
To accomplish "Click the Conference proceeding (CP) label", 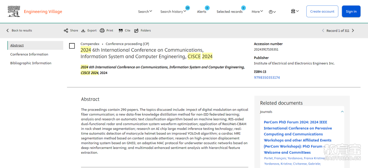I will [x=127, y=44].
